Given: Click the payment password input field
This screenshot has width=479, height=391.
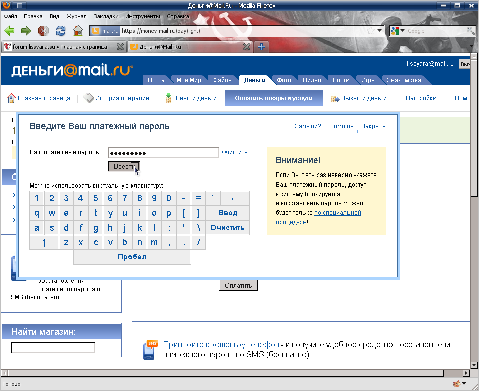Looking at the screenshot, I should [163, 152].
